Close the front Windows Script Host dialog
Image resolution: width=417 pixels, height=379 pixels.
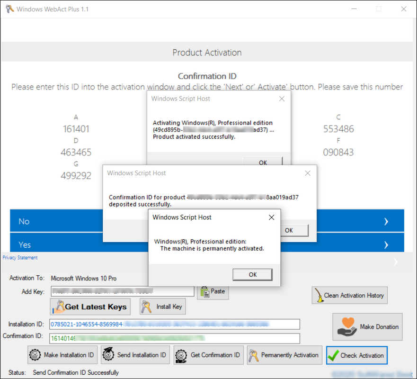pyautogui.click(x=271, y=217)
